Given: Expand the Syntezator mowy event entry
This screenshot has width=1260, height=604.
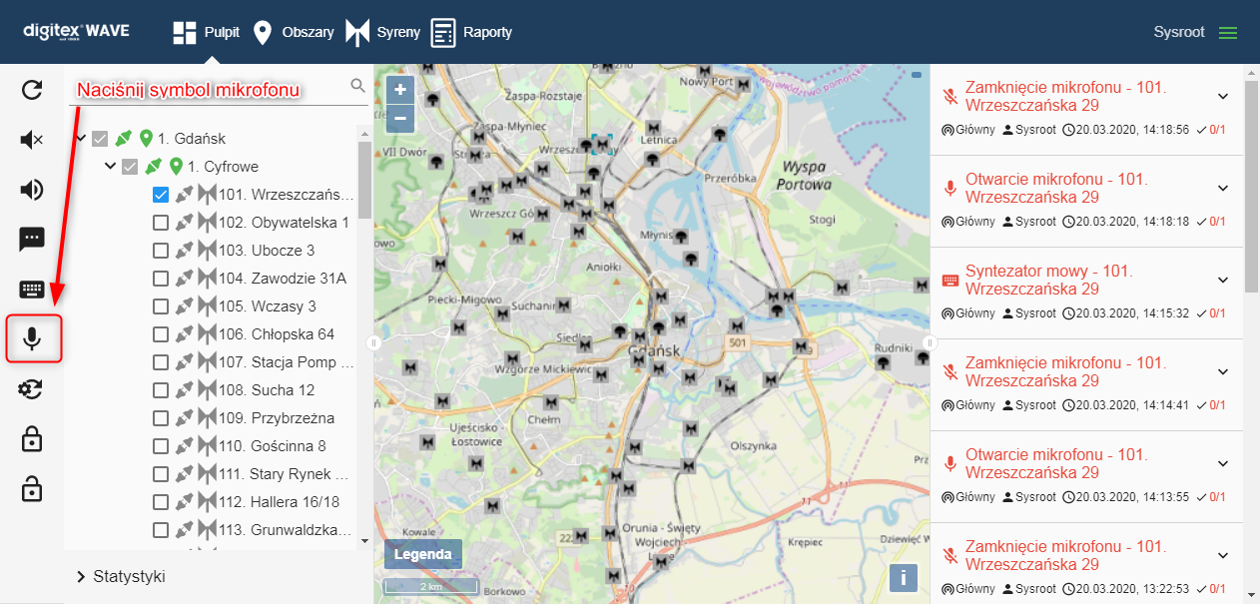Looking at the screenshot, I should pos(1222,280).
